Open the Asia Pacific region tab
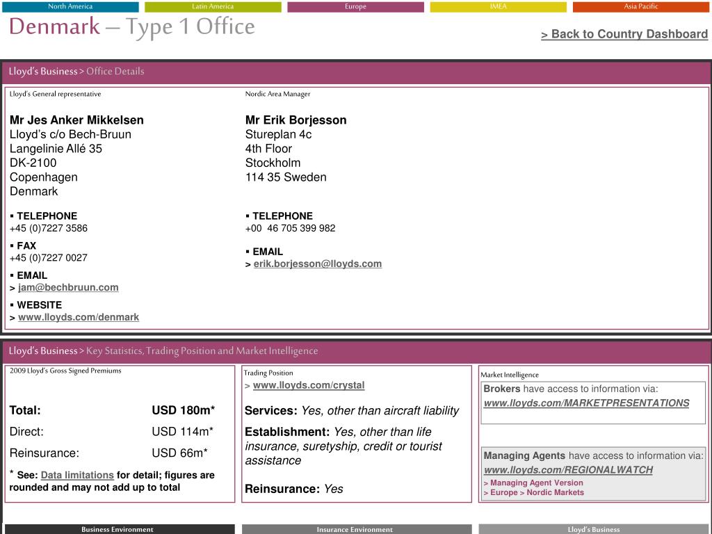The height and width of the screenshot is (534, 712). coord(640,7)
